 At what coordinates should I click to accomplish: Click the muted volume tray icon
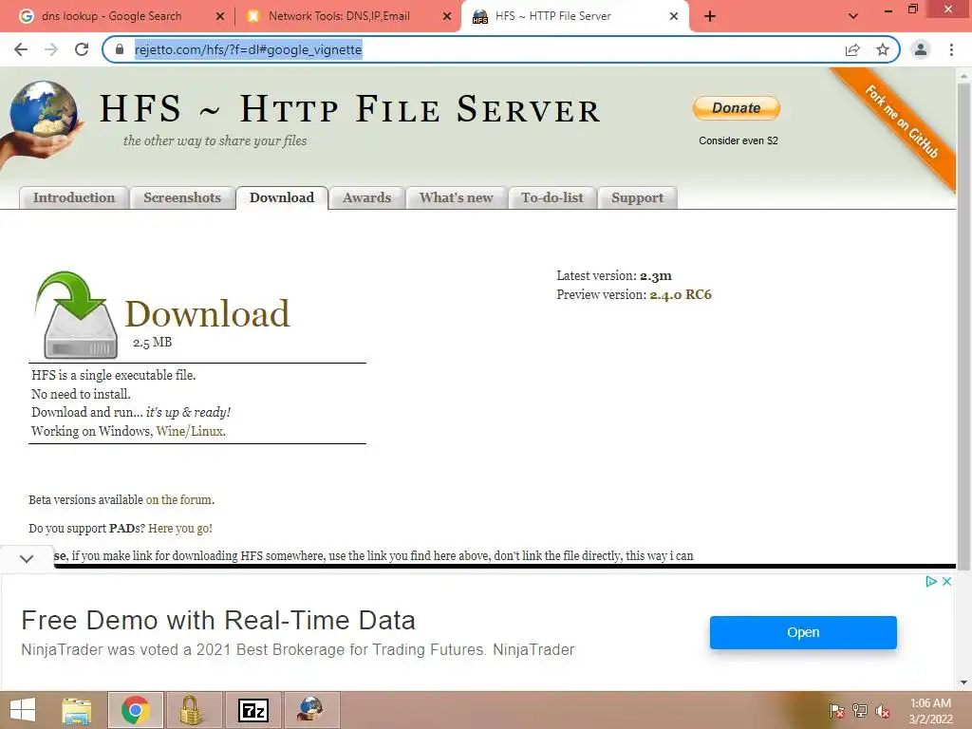[x=883, y=710]
